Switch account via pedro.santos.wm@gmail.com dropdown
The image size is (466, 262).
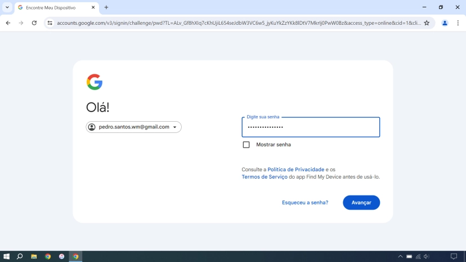click(134, 127)
